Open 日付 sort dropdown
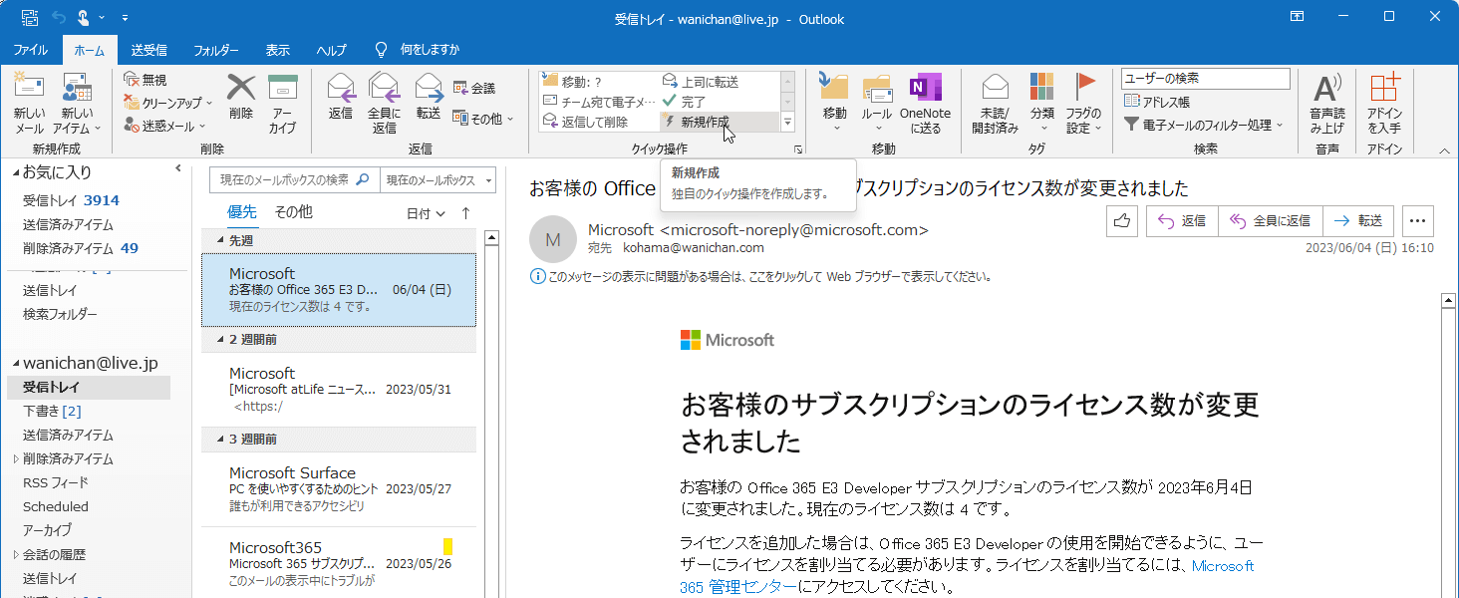The image size is (1459, 598). click(425, 213)
